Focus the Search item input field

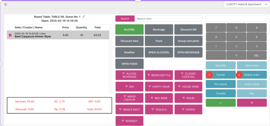point(169,19)
